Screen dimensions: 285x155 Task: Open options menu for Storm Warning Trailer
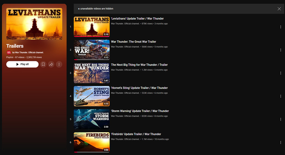281,119
